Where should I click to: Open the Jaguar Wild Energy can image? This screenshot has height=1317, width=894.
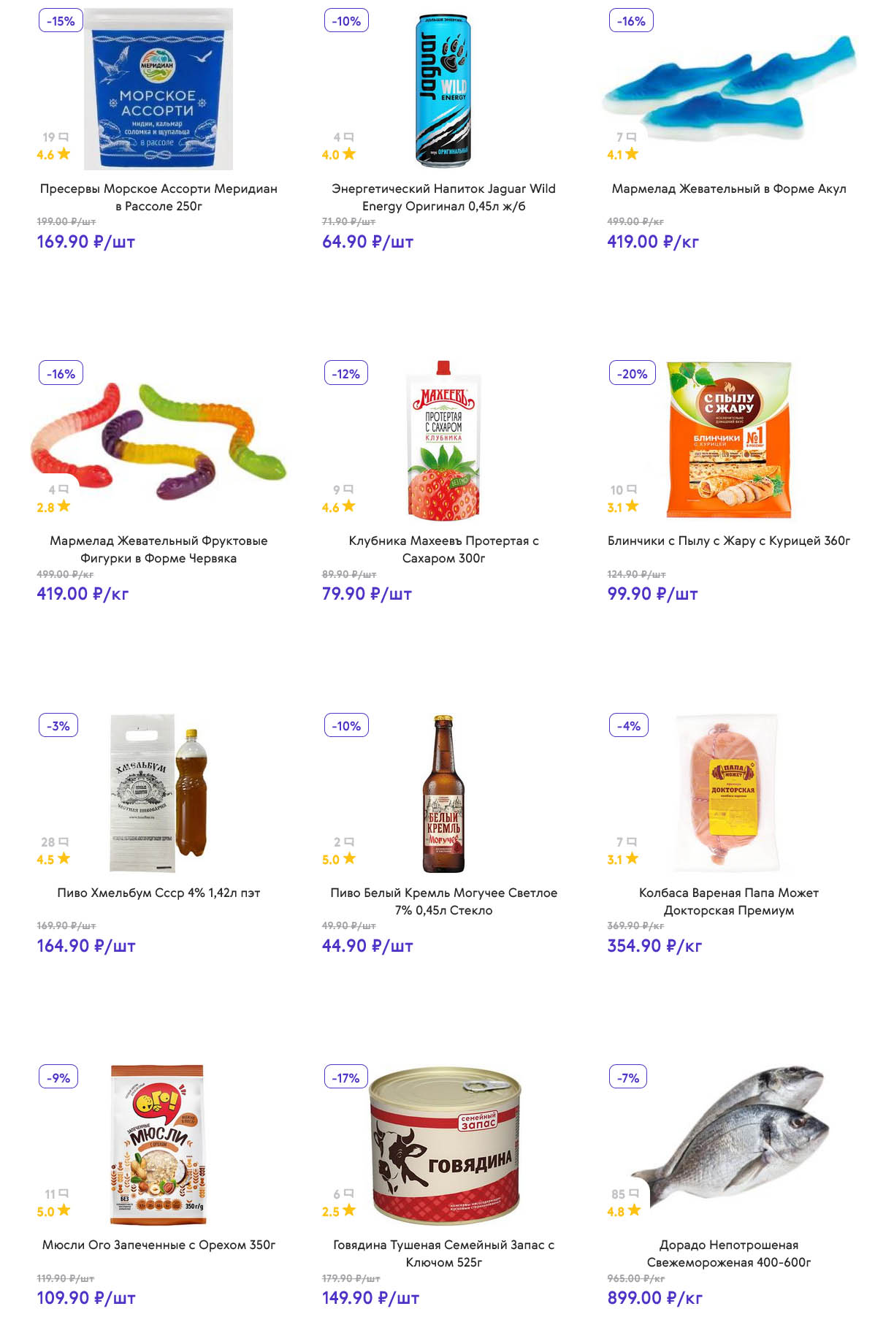443,90
